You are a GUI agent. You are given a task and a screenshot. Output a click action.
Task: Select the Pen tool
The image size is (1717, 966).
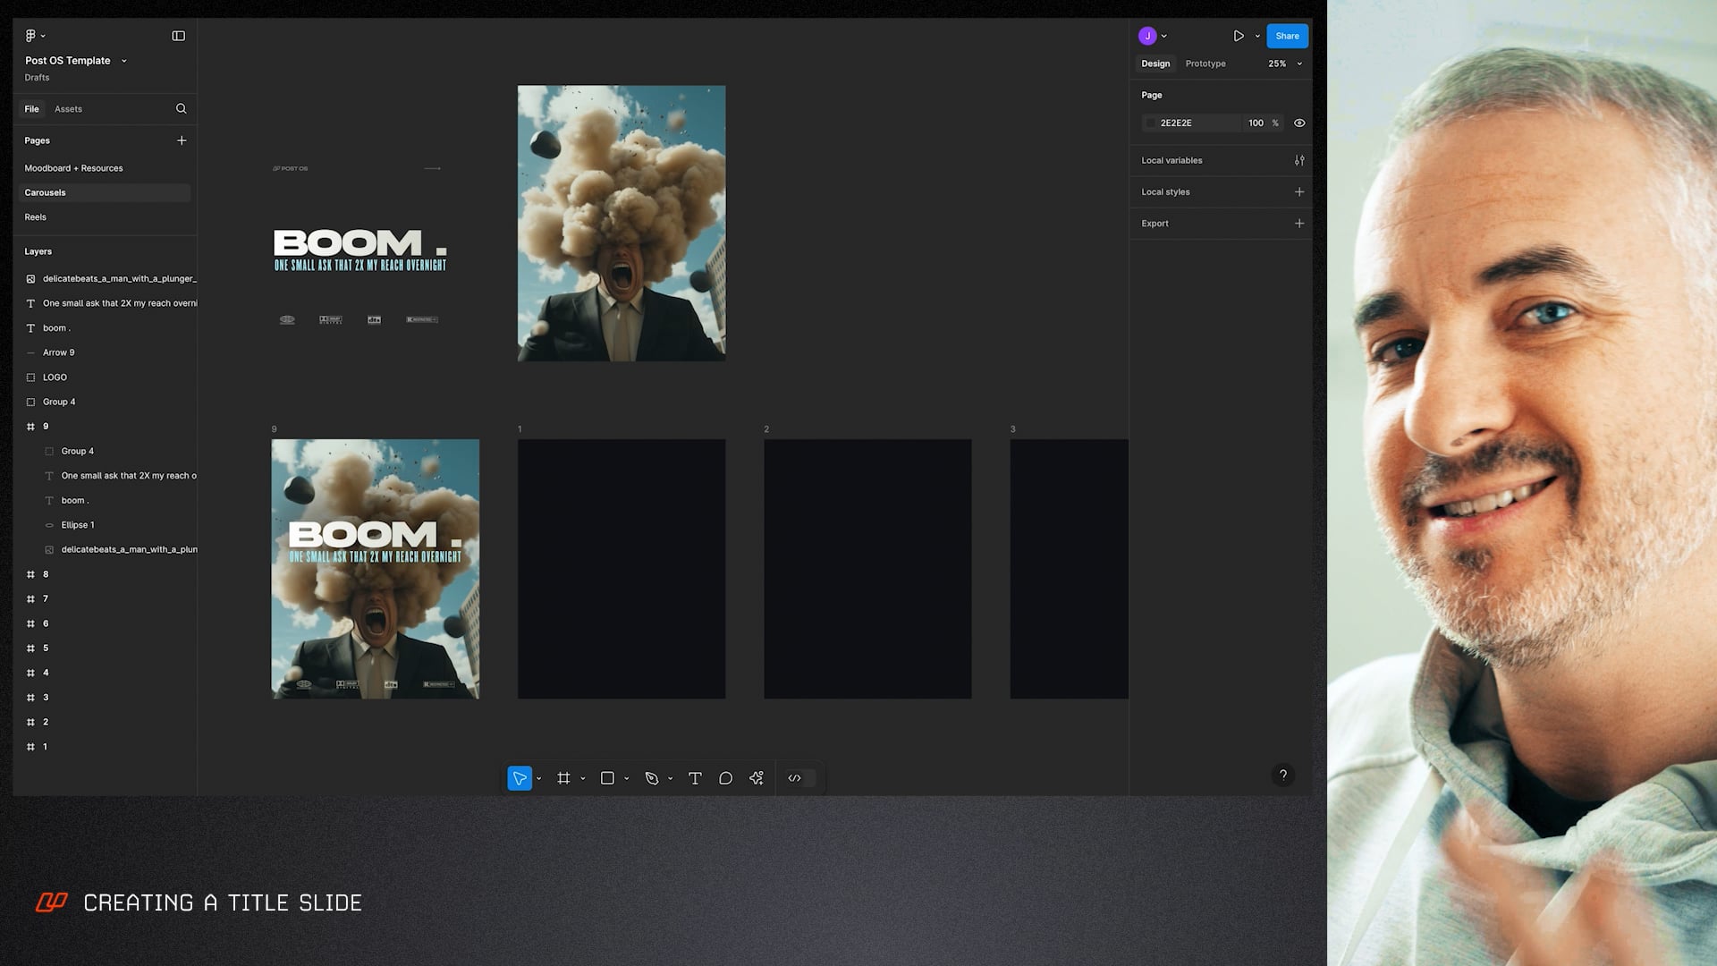(x=652, y=778)
